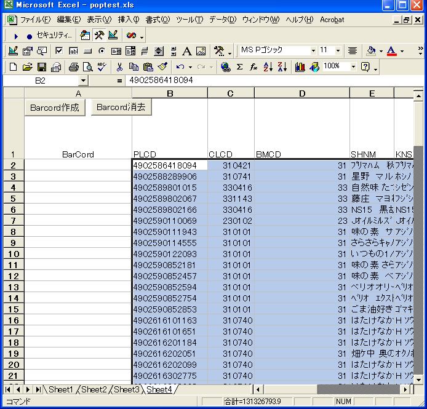This screenshot has height=409, width=427.
Task: Launch the Chart Wizard icon
Action: point(300,67)
